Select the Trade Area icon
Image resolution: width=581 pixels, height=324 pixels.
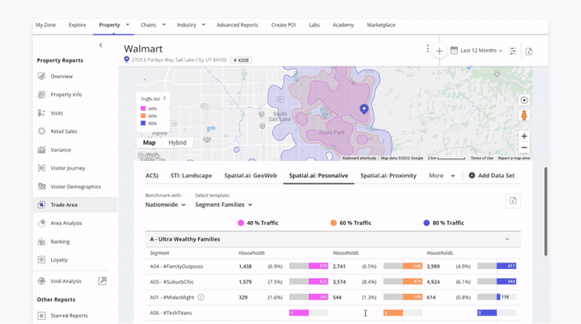[42, 205]
